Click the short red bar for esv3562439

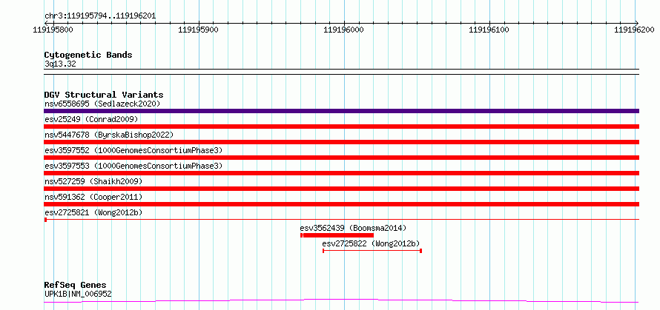(x=337, y=235)
